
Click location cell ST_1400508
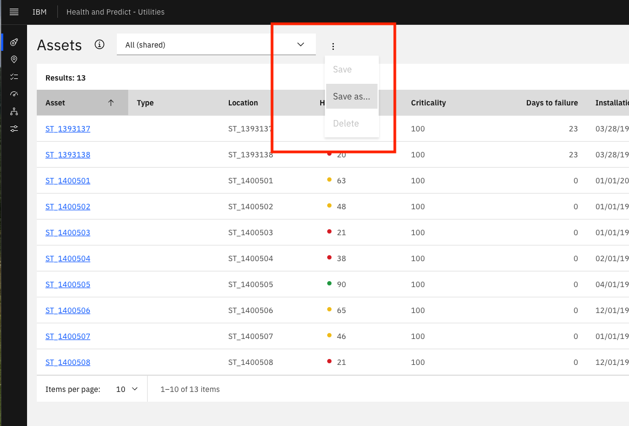pyautogui.click(x=251, y=362)
